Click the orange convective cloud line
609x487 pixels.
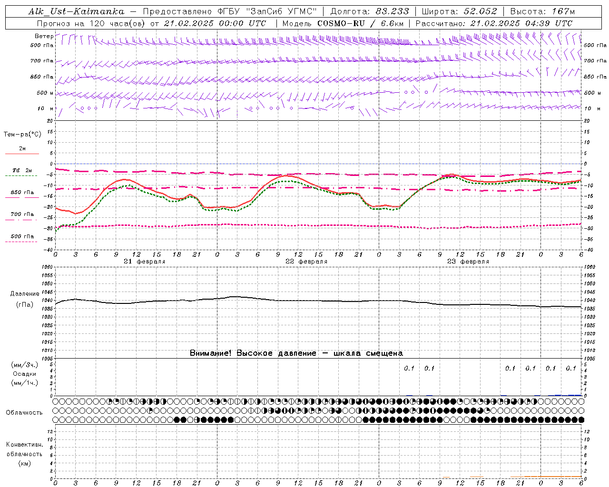(547, 477)
